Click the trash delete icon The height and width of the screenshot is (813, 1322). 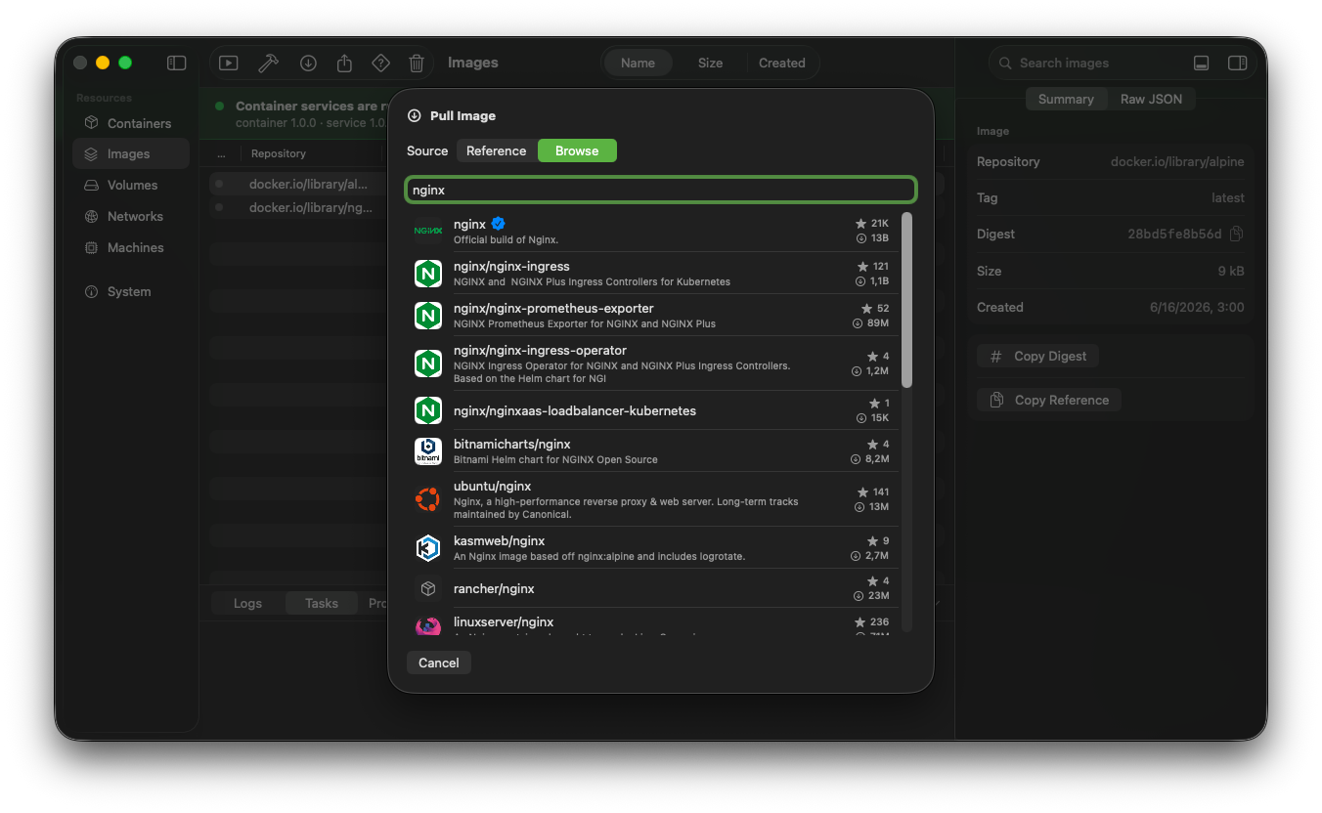pyautogui.click(x=417, y=63)
